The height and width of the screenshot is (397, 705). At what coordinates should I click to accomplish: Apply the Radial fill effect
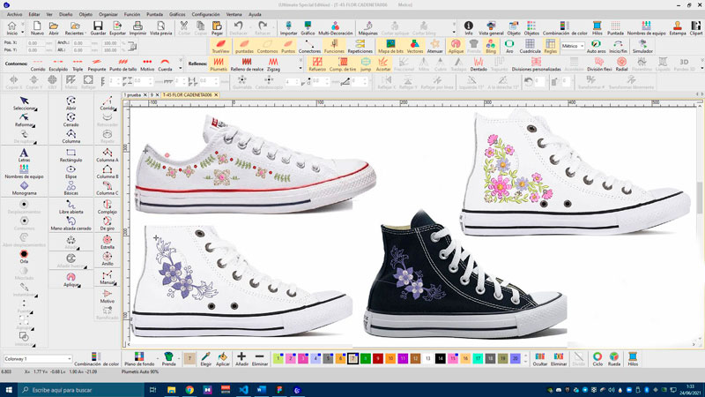[621, 64]
